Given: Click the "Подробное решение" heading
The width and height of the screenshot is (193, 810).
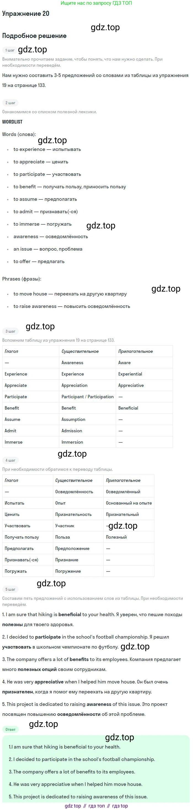Looking at the screenshot, I should (34, 36).
